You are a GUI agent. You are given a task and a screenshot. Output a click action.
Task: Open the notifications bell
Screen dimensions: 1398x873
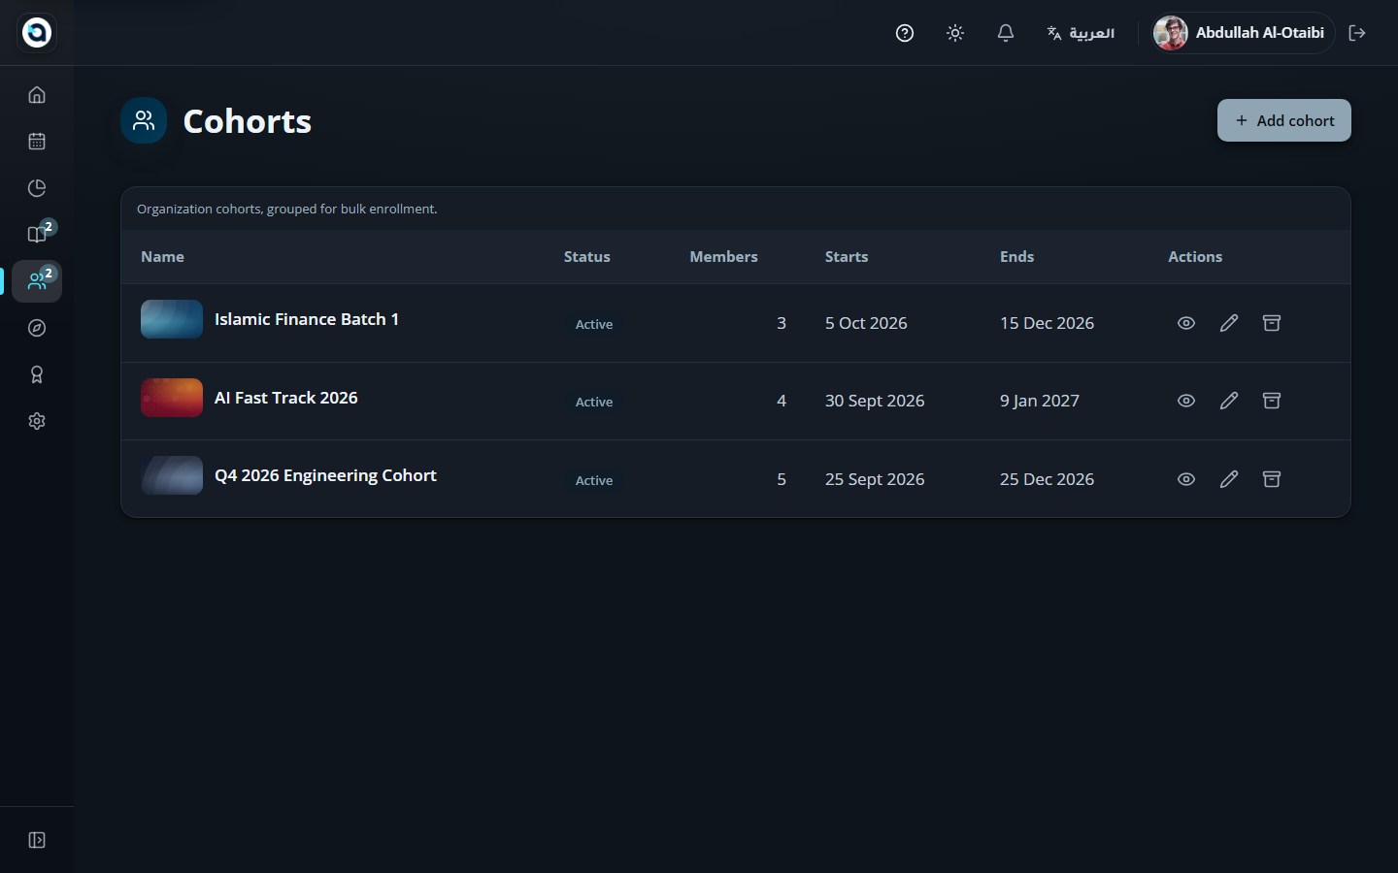[1006, 33]
